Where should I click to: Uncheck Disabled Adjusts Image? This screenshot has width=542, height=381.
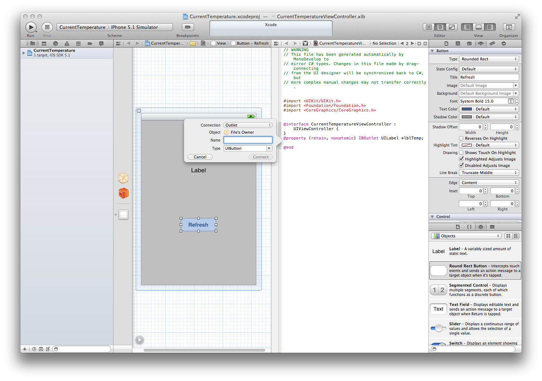click(461, 165)
